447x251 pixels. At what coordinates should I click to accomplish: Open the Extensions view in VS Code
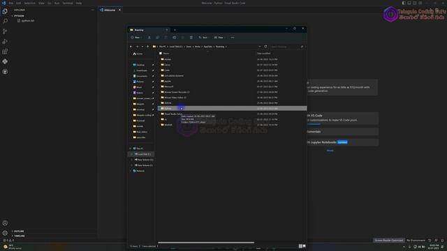5,52
